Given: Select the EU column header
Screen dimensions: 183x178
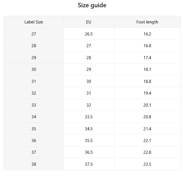Looking at the screenshot, I should coord(89,22).
